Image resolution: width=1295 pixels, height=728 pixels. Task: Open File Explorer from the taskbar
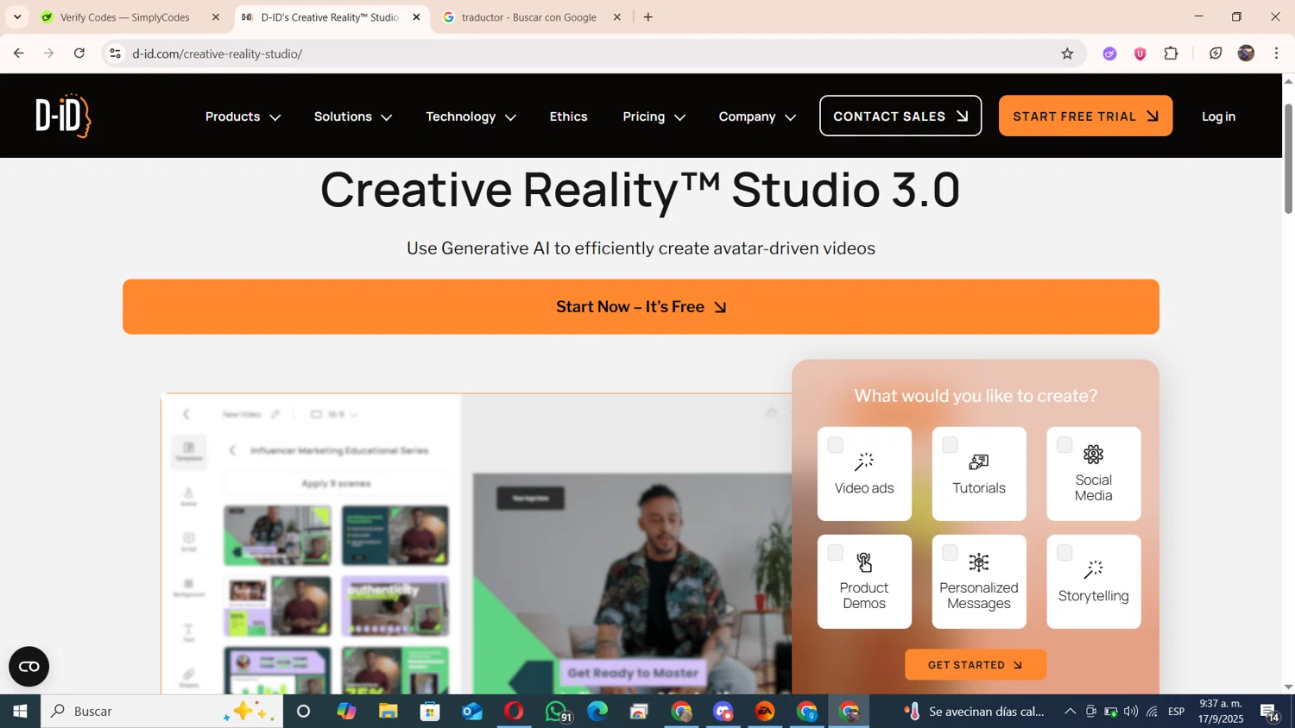(388, 712)
